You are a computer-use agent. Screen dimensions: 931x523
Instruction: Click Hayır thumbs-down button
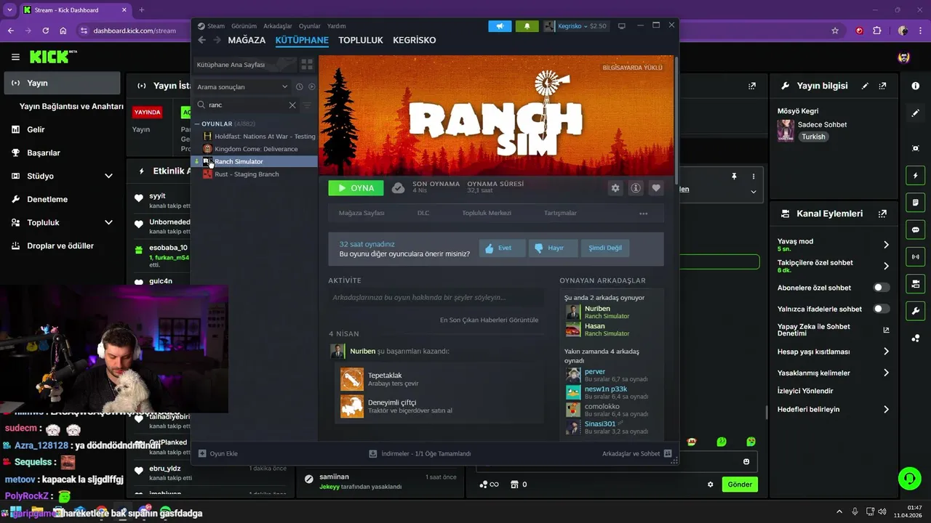pyautogui.click(x=553, y=248)
